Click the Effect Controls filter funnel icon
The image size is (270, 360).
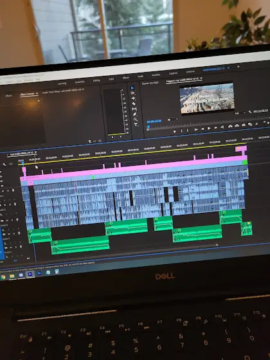point(90,141)
